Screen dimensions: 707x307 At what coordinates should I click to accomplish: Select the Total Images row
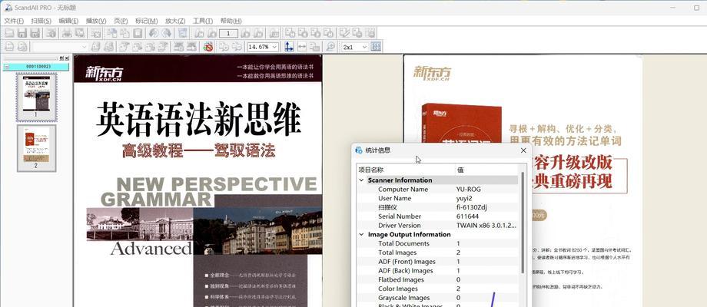437,253
